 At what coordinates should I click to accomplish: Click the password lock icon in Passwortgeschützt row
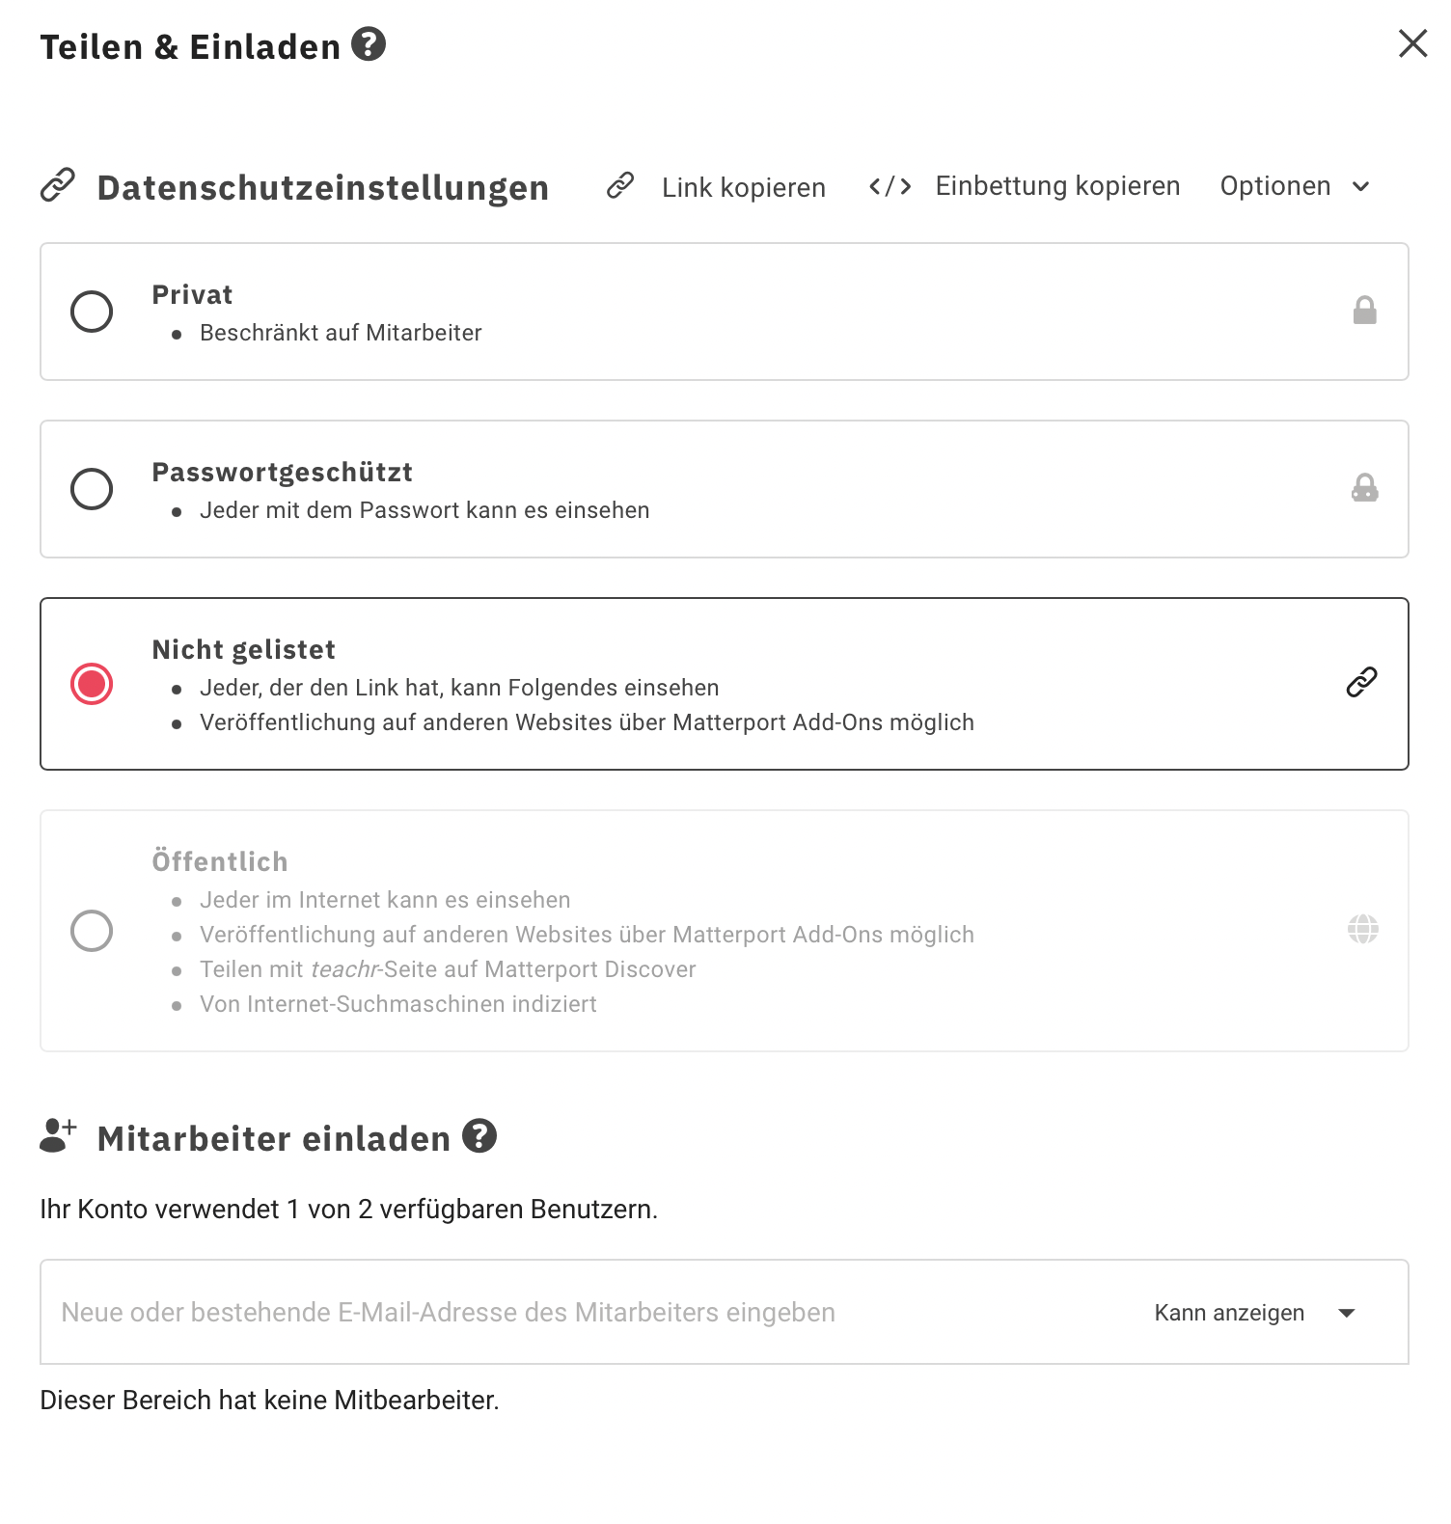pyautogui.click(x=1364, y=488)
